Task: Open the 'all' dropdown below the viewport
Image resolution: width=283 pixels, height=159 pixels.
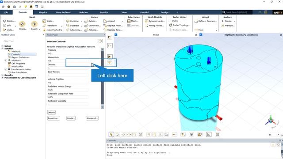Action: (274, 135)
